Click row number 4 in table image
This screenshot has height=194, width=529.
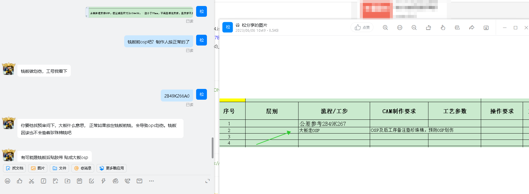pyautogui.click(x=229, y=143)
